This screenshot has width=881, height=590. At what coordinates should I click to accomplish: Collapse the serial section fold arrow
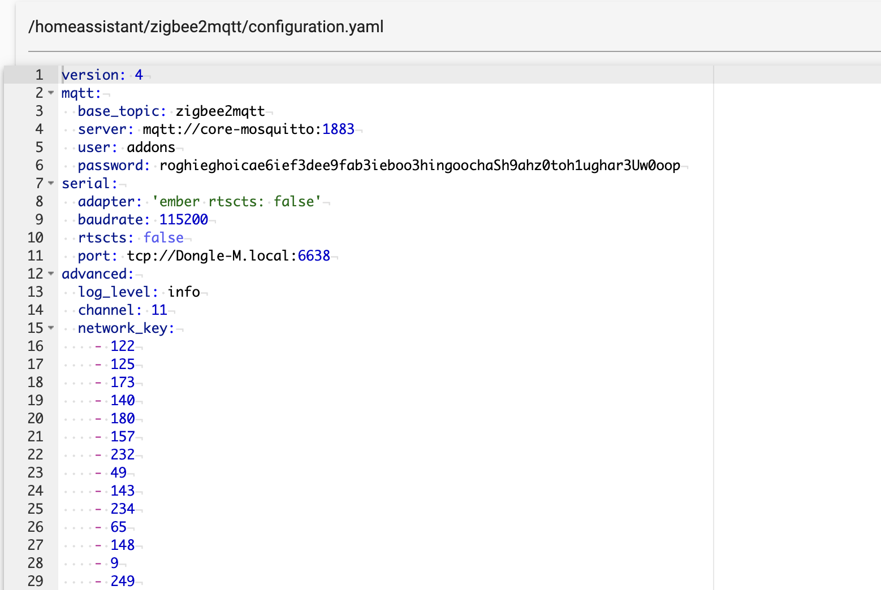[x=51, y=184]
